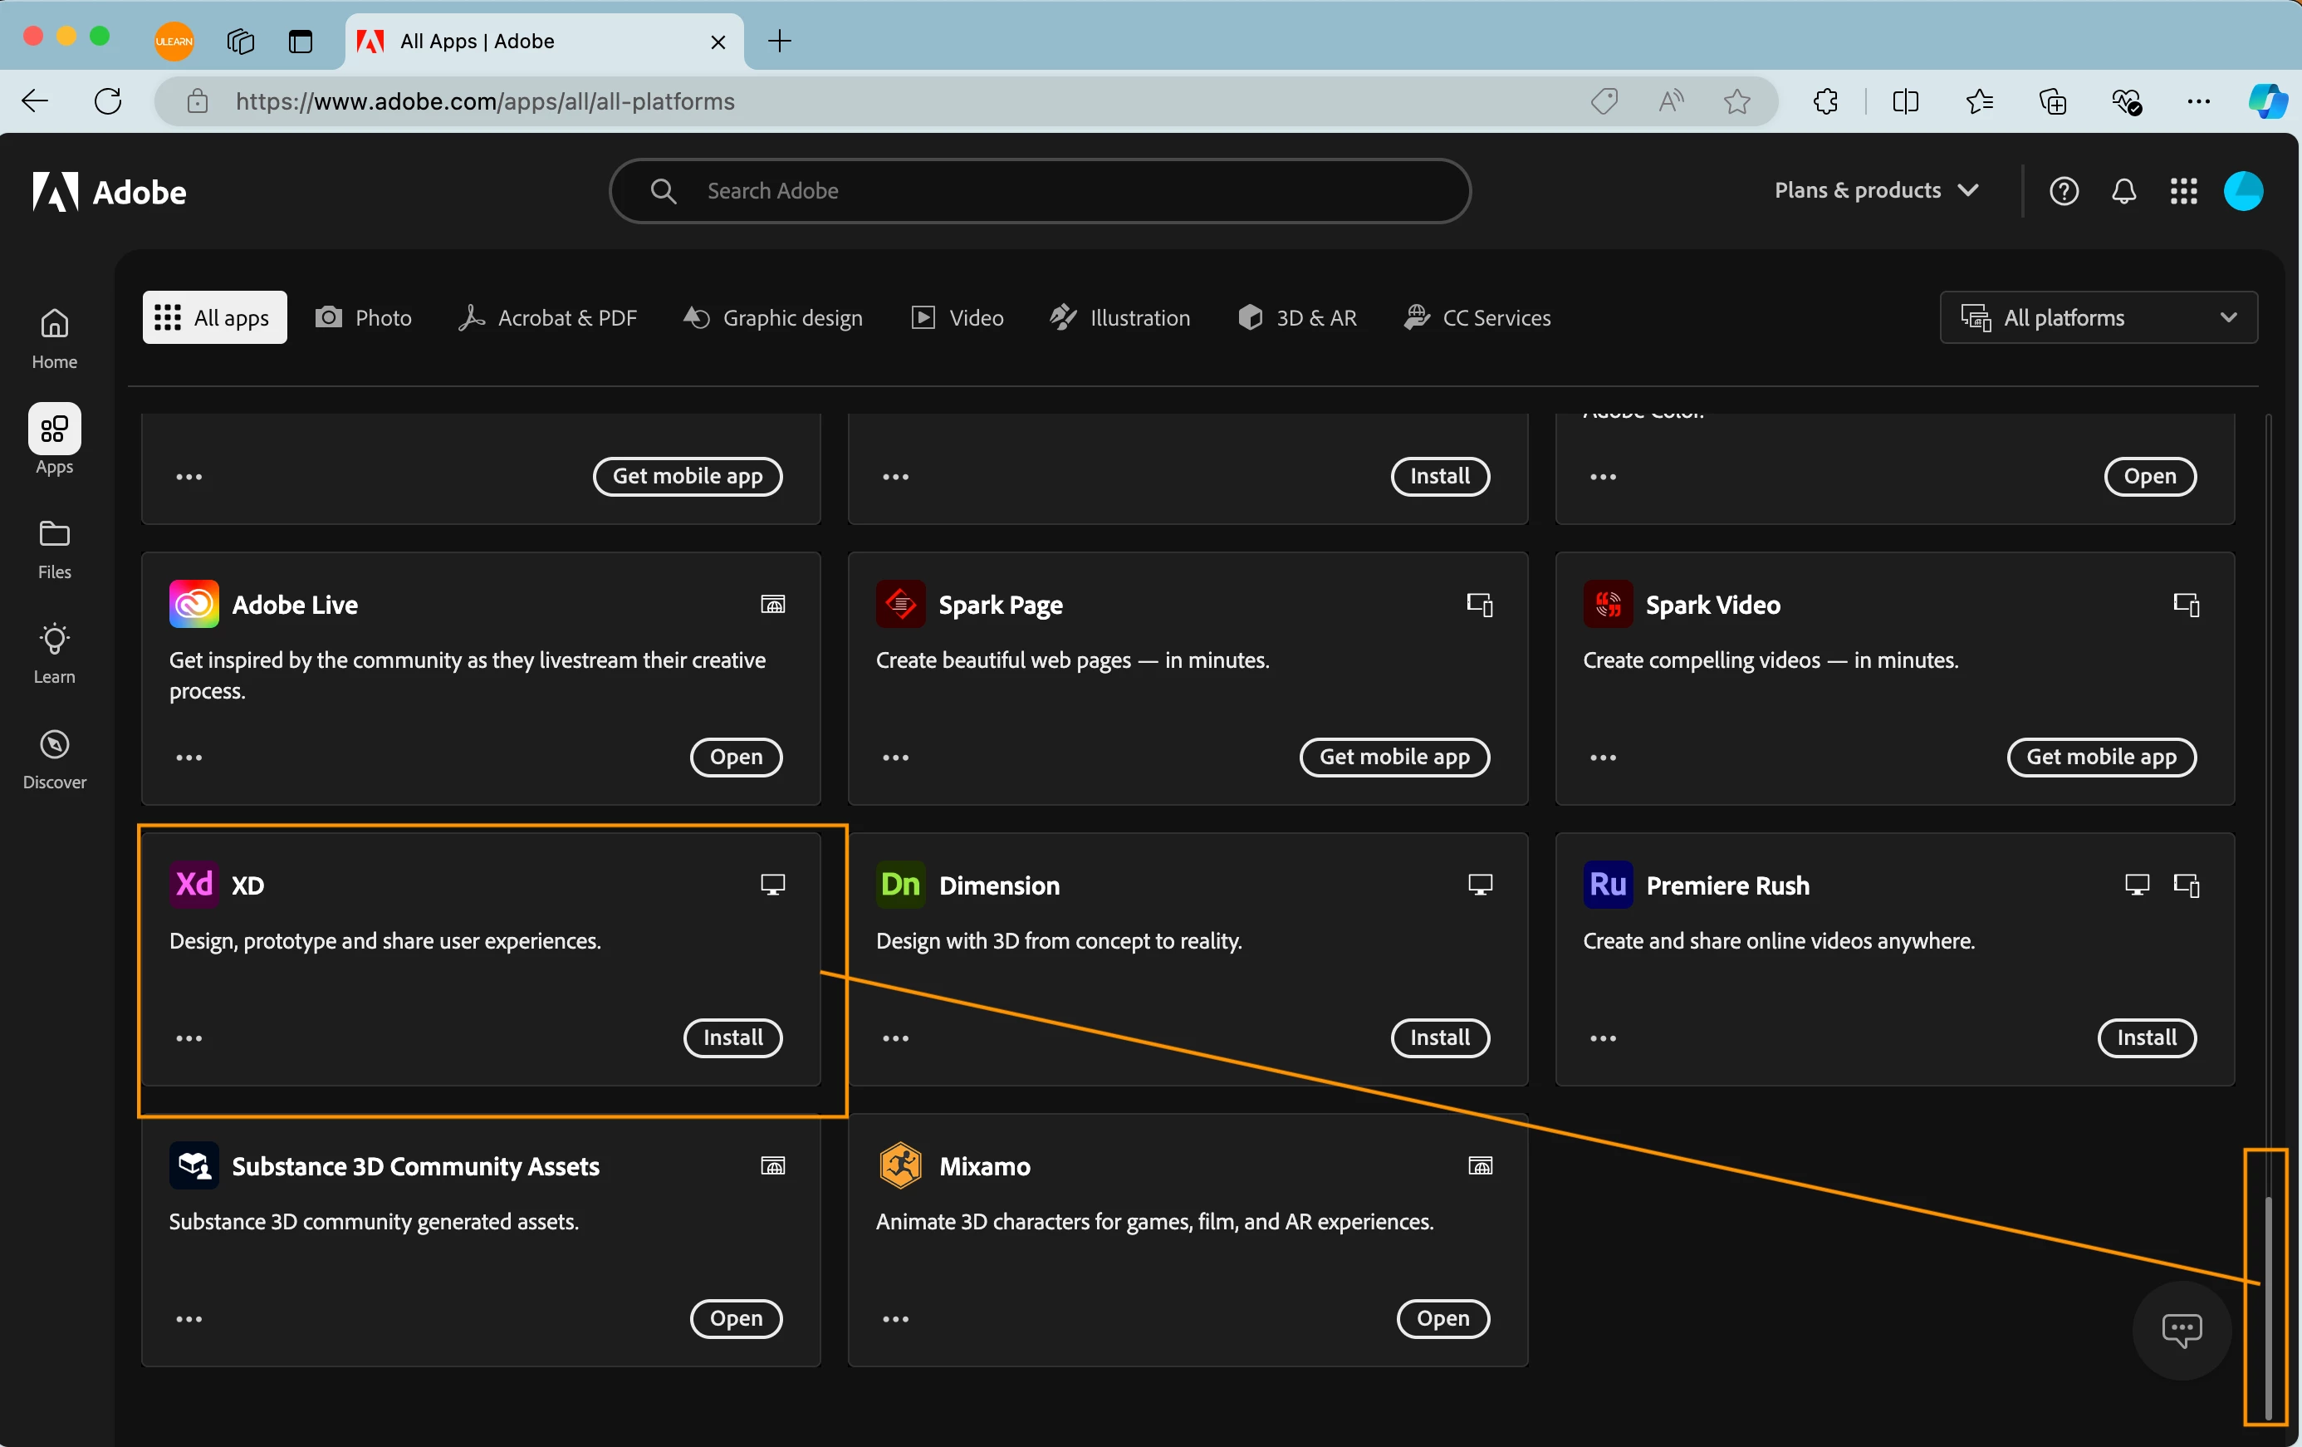Open more options for XD card
Screen dimensions: 2302x1447
click(189, 1037)
